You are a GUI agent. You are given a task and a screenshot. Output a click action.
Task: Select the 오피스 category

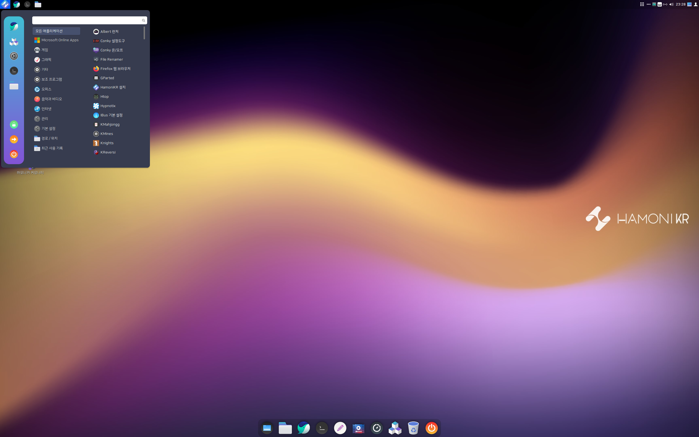56,89
